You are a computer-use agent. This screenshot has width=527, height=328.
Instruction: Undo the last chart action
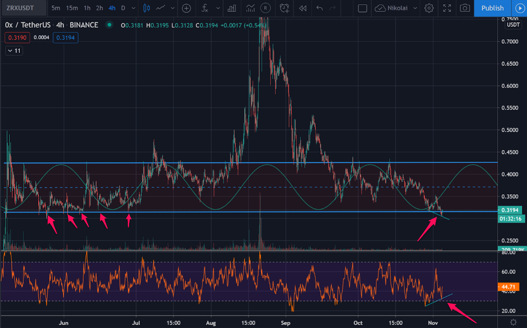319,8
